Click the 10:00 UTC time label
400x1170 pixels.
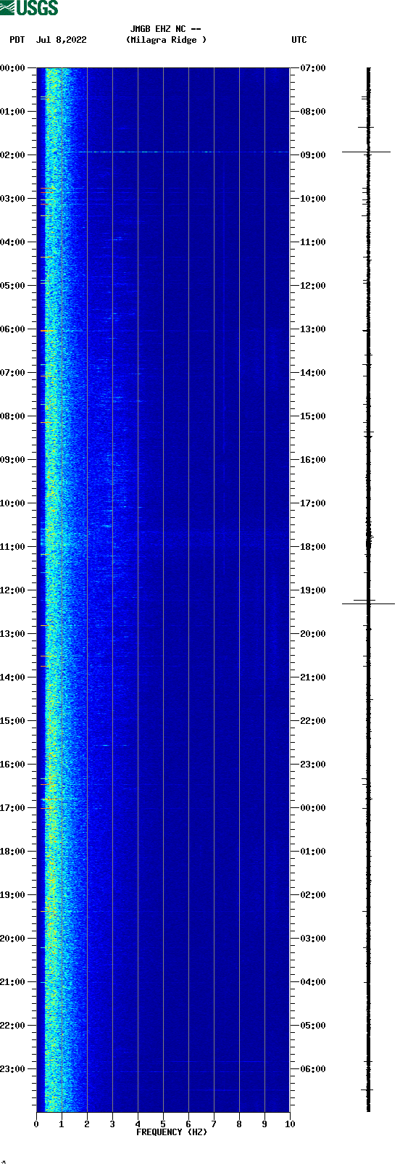tap(313, 199)
